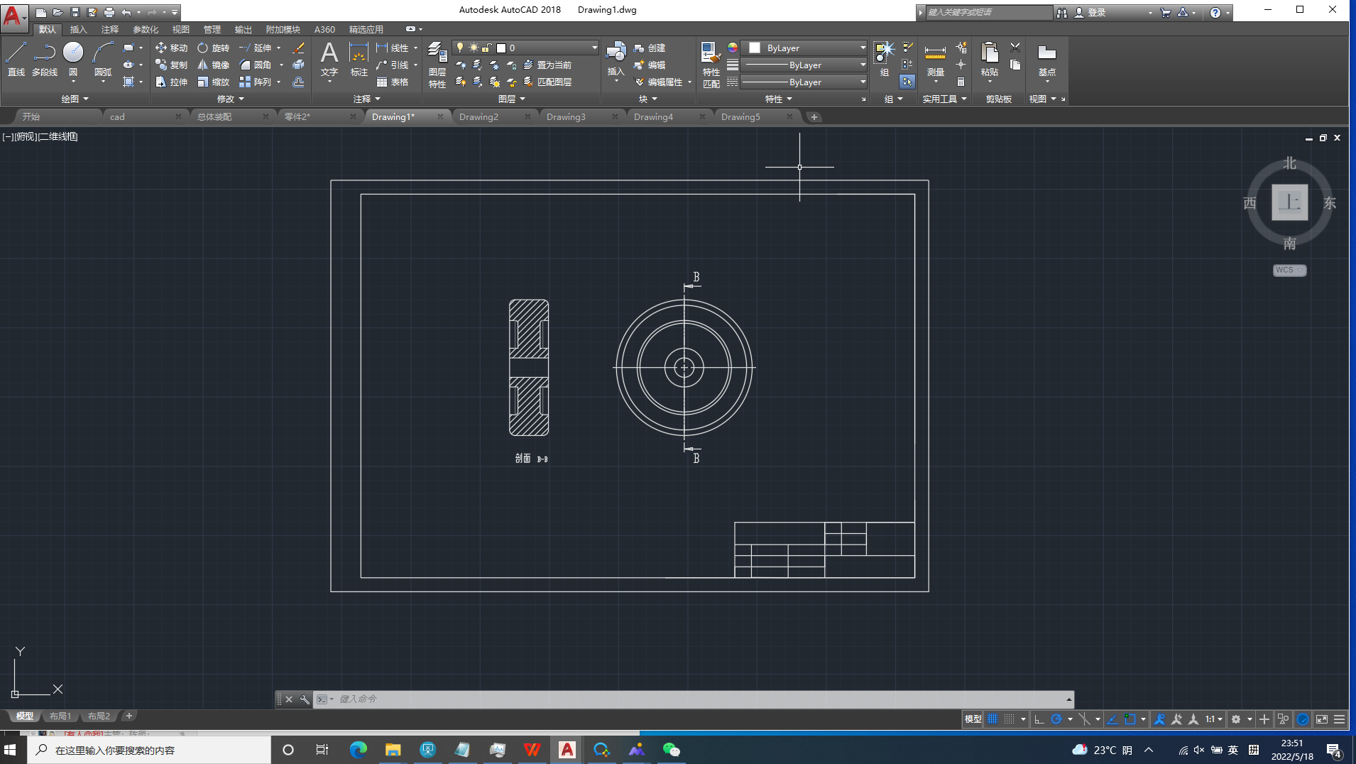Select the Move (移动) tool
This screenshot has width=1356, height=764.
(171, 48)
